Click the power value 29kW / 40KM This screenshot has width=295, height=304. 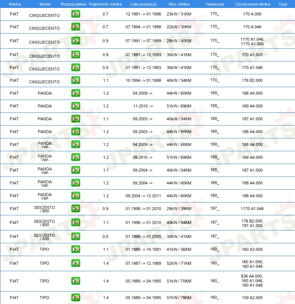pyautogui.click(x=179, y=41)
